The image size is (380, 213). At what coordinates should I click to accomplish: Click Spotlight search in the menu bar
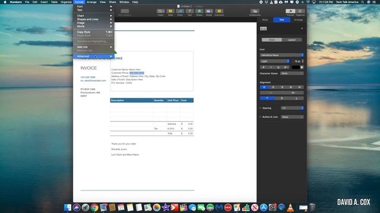363,2
